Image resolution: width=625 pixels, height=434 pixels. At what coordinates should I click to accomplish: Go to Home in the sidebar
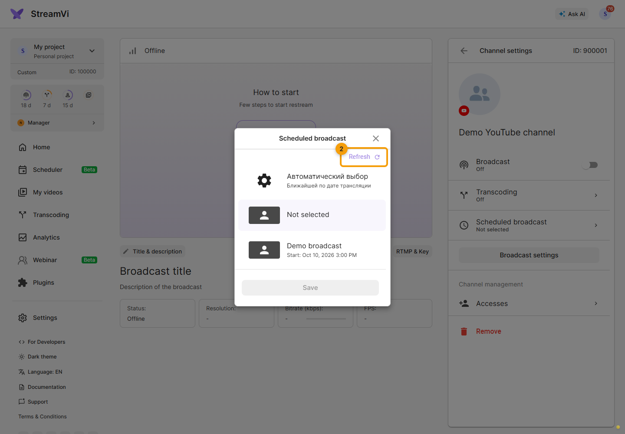(57, 147)
